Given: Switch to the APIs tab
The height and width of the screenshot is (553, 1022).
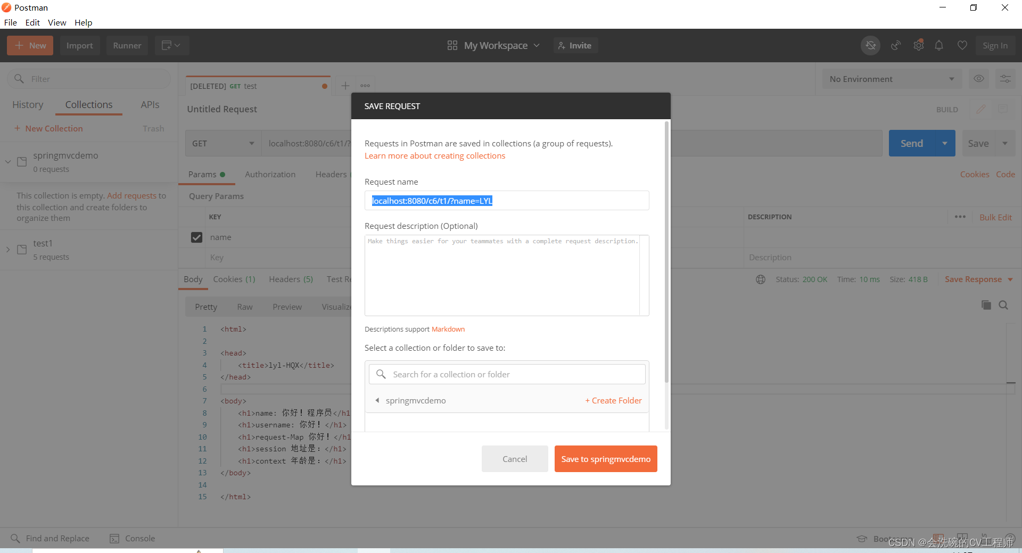Looking at the screenshot, I should [x=150, y=105].
